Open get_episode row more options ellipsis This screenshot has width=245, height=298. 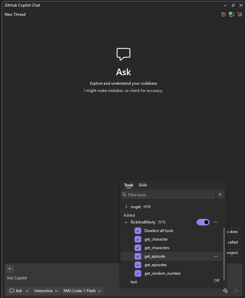tap(216, 256)
